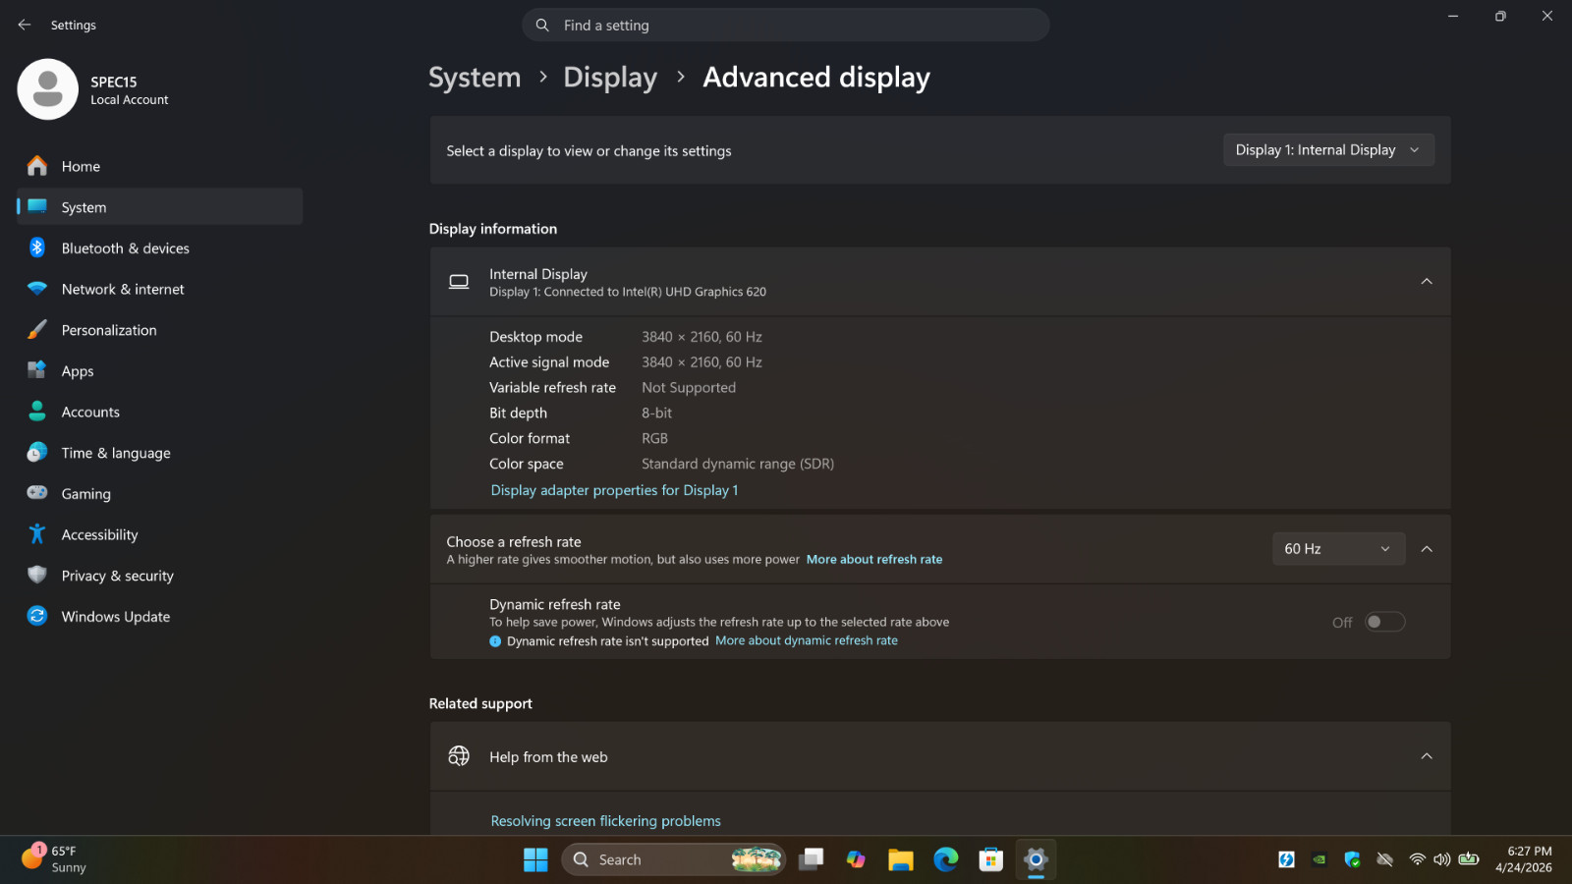The height and width of the screenshot is (884, 1572).
Task: Select System in the sidebar
Action: point(160,207)
